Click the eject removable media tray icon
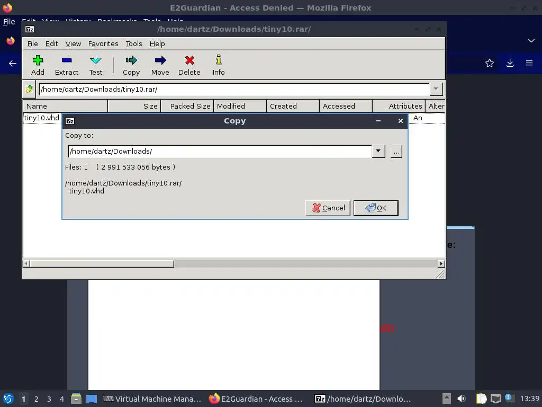Image resolution: width=542 pixels, height=407 pixels. 447,399
